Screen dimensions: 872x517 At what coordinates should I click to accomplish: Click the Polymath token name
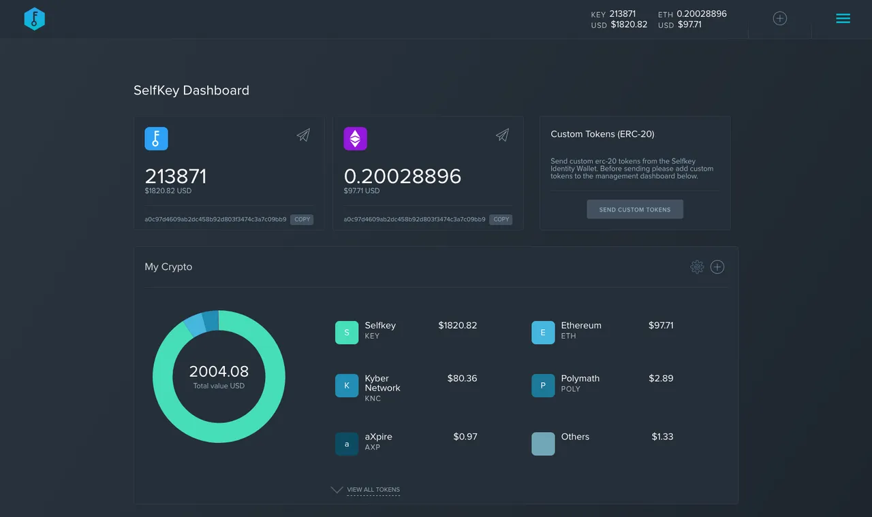pyautogui.click(x=580, y=378)
